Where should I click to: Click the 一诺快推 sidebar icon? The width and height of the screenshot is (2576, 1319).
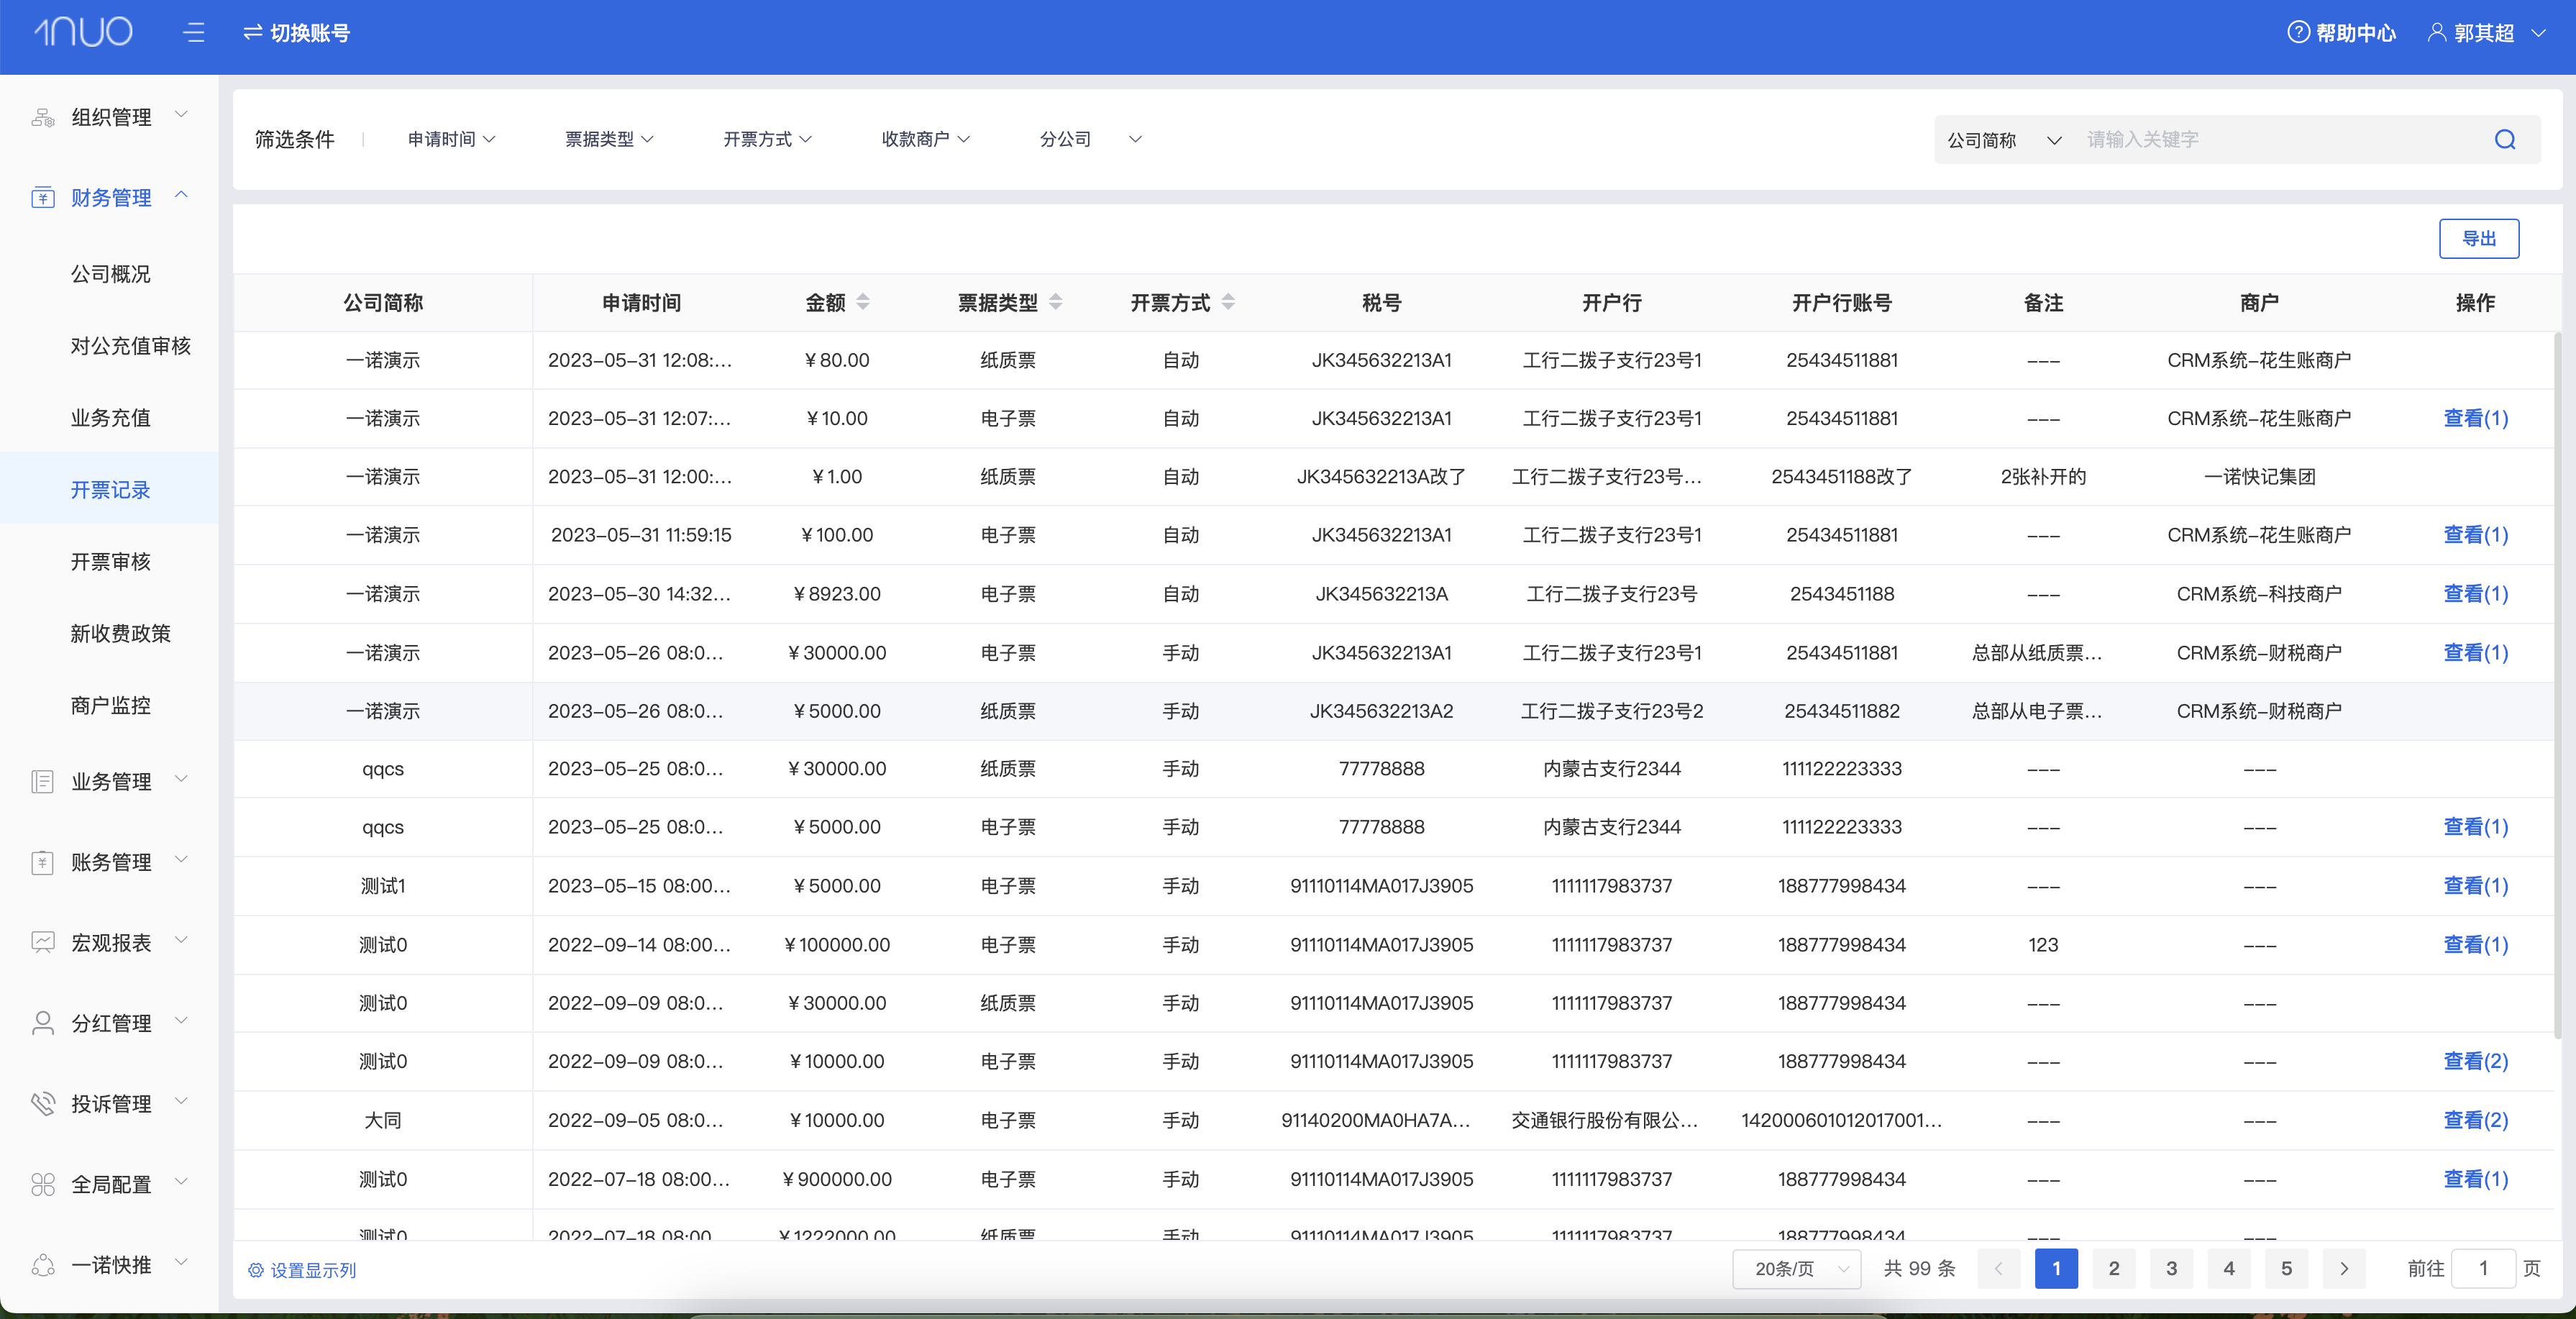(x=42, y=1265)
